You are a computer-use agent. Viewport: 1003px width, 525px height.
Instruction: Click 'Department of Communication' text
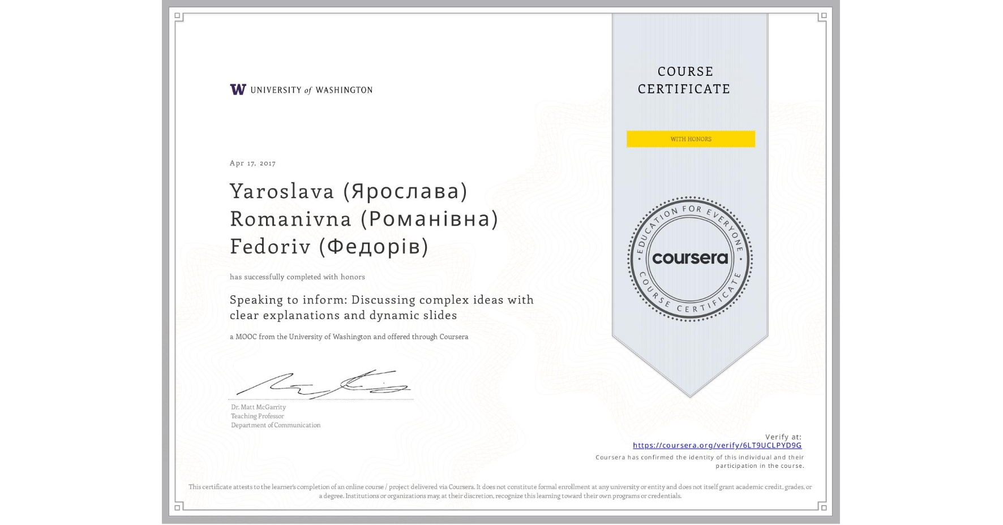coord(276,425)
